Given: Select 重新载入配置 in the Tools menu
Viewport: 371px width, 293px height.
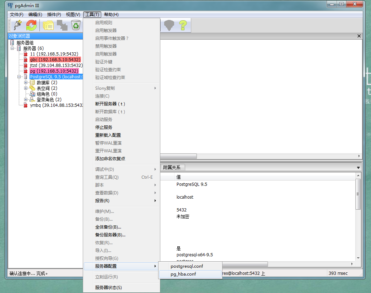Looking at the screenshot, I should tap(108, 135).
